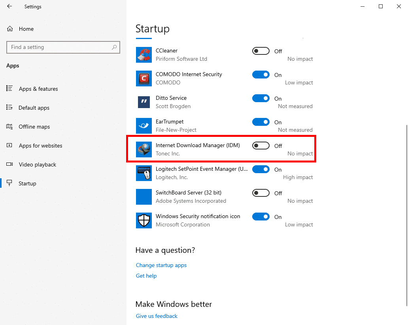Turn off EarTrumpet startup

pyautogui.click(x=261, y=122)
